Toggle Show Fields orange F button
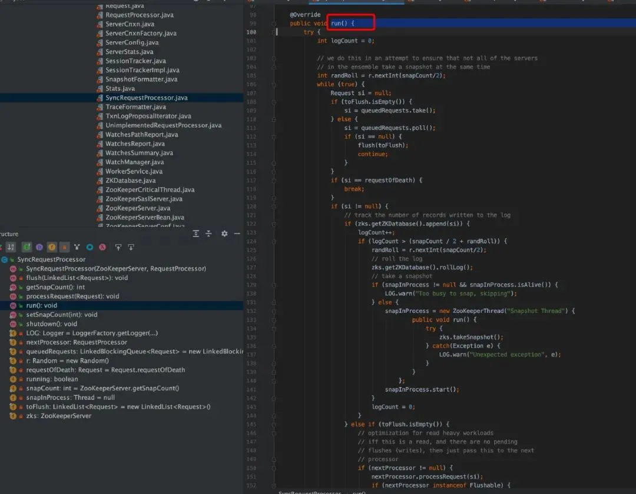 (x=52, y=247)
